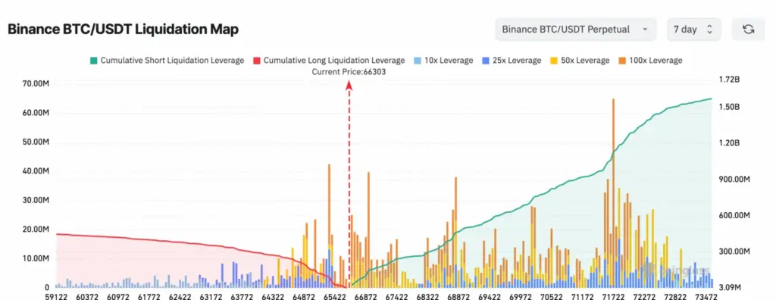Screen dimensions: 776x300
Task: Click the refresh icon button
Action: point(748,30)
